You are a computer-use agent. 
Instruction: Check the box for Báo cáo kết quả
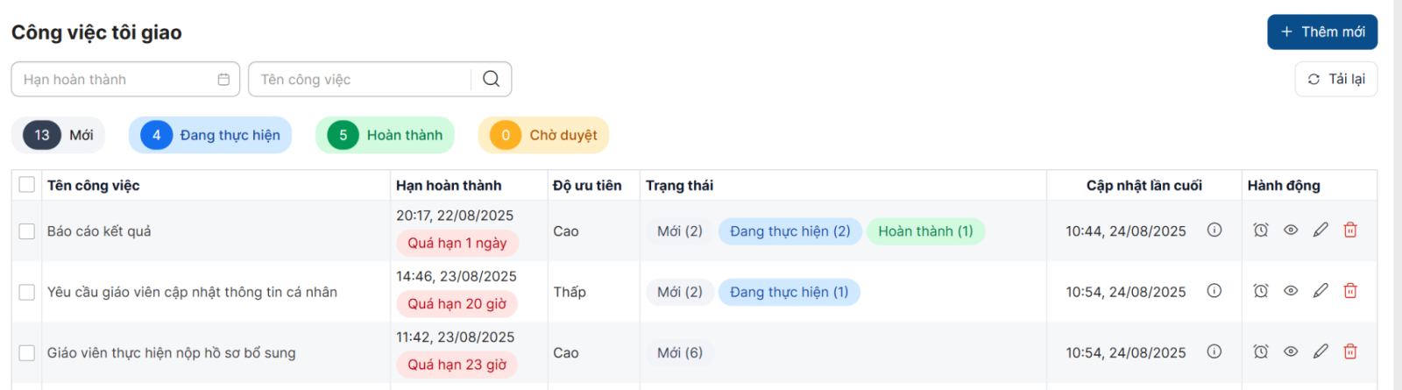(27, 231)
